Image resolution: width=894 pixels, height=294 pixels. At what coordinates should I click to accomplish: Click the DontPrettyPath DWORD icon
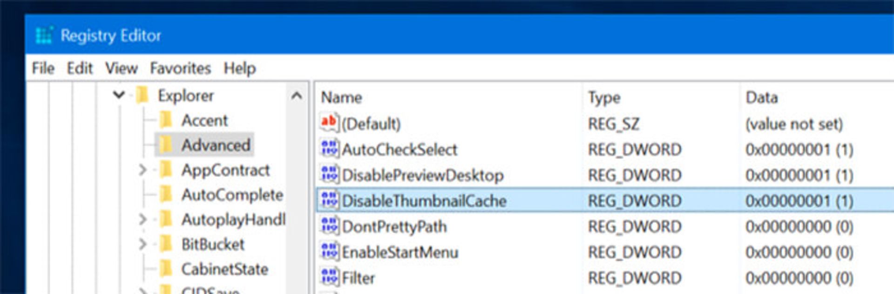tap(329, 226)
